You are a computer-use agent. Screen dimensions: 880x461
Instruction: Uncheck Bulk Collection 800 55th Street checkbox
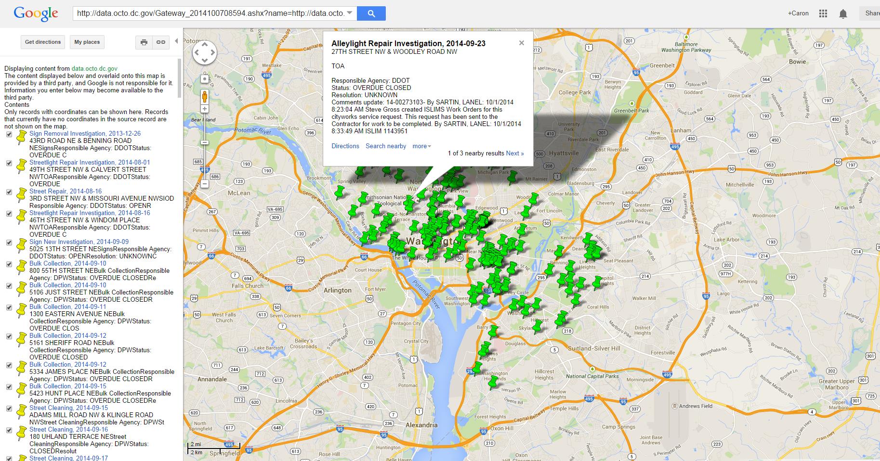pyautogui.click(x=9, y=264)
